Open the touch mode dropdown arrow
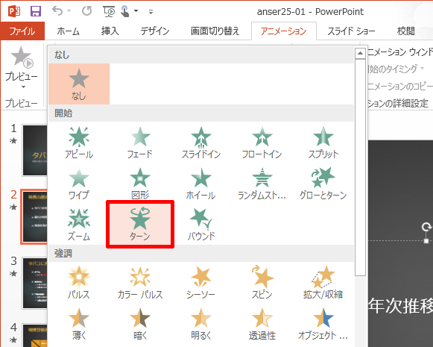The height and width of the screenshot is (347, 433). [136, 11]
